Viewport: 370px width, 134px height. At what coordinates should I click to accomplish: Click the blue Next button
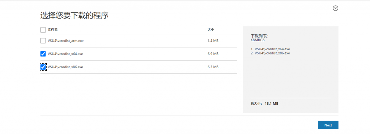click(x=328, y=125)
